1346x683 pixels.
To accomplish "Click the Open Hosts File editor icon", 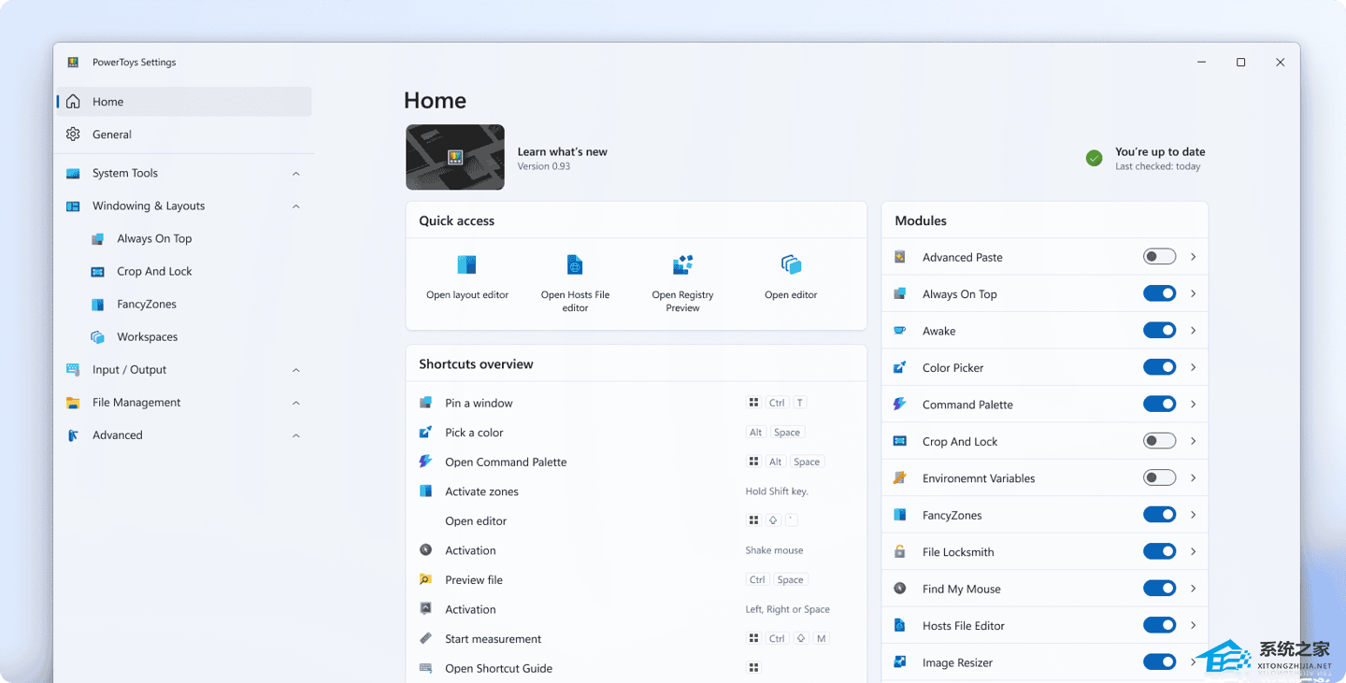I will 575,265.
